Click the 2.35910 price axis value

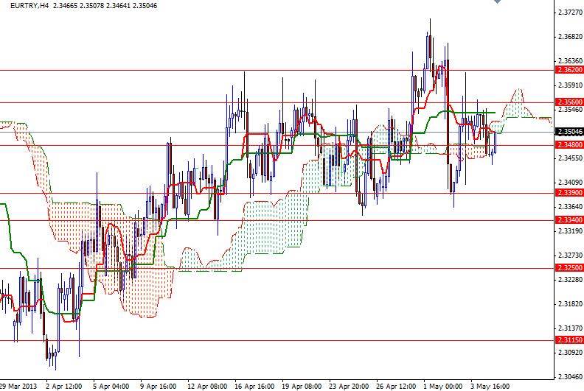(570, 85)
